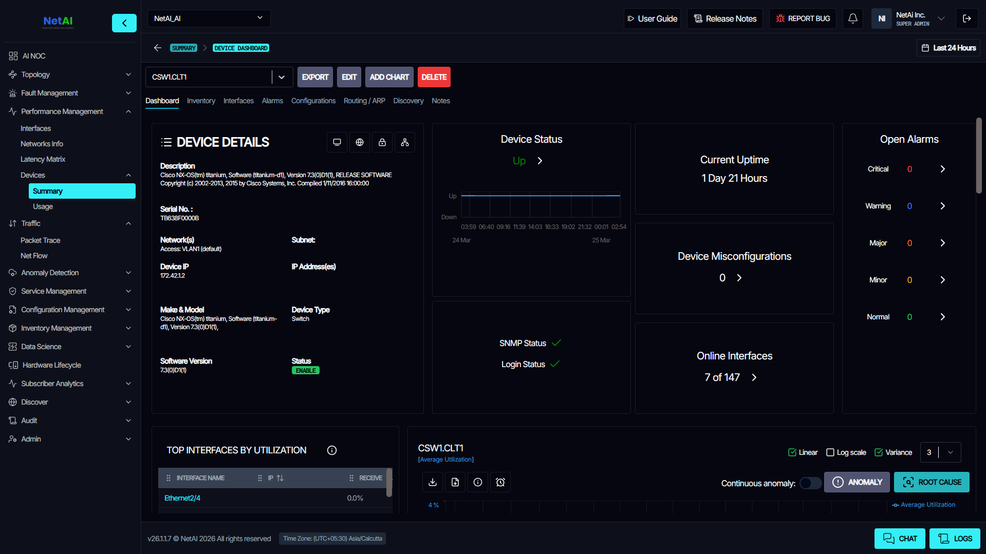The image size is (986, 554).
Task: Open the globe icon in Device Details
Action: [x=360, y=142]
